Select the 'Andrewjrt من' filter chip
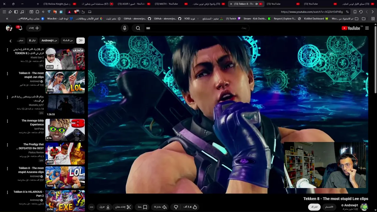The image size is (377, 212). 49,40
